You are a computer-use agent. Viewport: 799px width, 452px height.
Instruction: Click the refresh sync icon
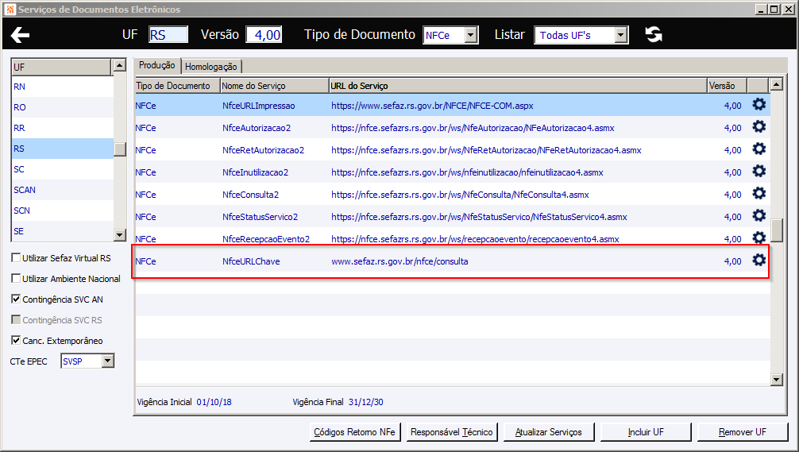[654, 34]
